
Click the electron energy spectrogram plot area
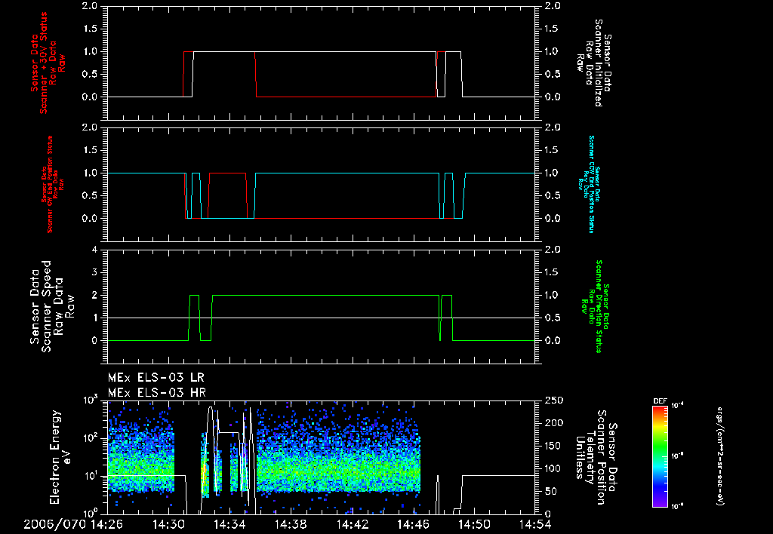click(322, 457)
